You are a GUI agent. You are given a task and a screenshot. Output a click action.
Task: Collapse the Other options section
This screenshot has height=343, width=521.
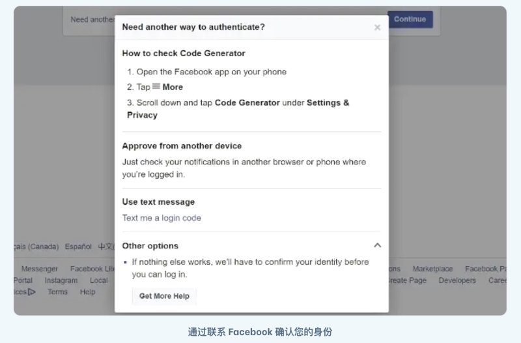click(x=377, y=245)
